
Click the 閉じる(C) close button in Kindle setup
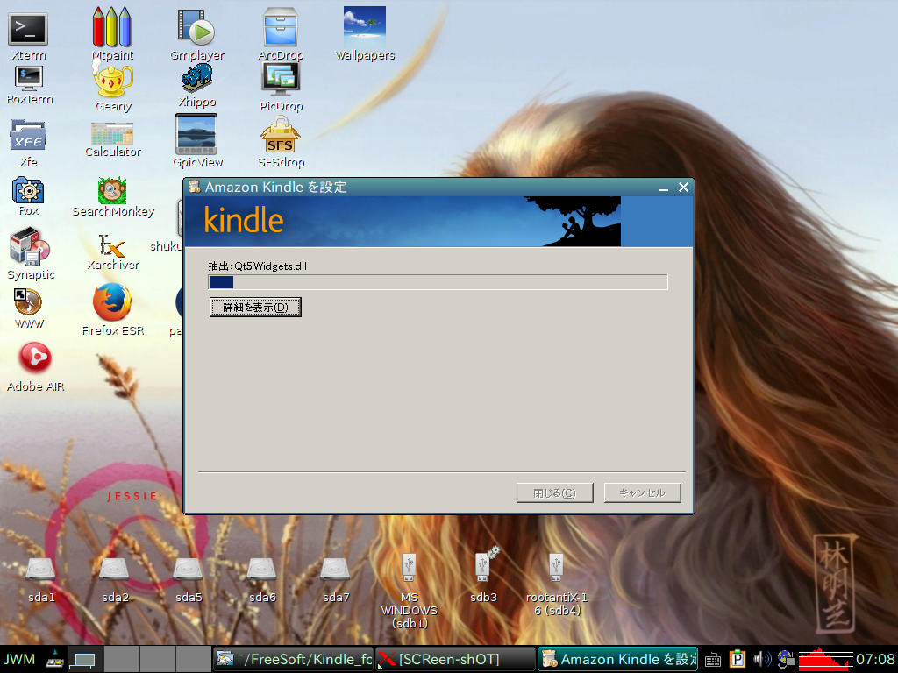554,492
